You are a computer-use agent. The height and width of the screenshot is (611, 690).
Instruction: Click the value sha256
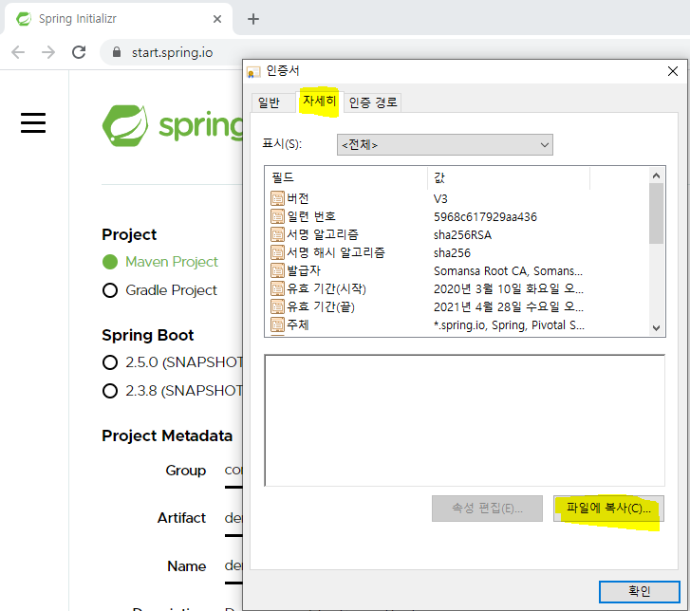click(452, 253)
